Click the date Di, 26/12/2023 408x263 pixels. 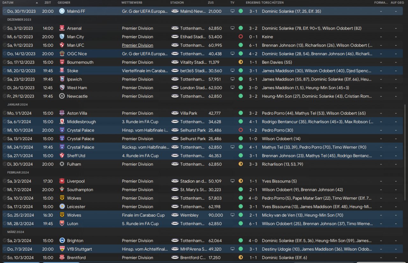click(20, 88)
